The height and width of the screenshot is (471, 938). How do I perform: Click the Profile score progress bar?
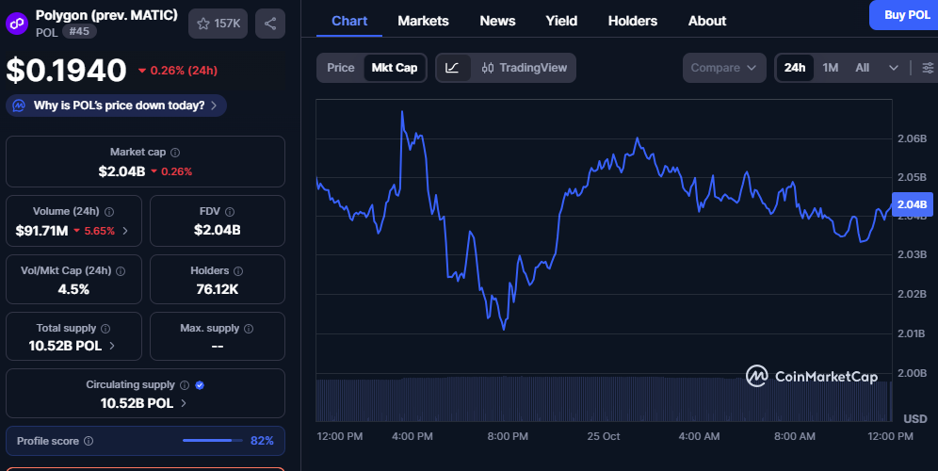(213, 441)
